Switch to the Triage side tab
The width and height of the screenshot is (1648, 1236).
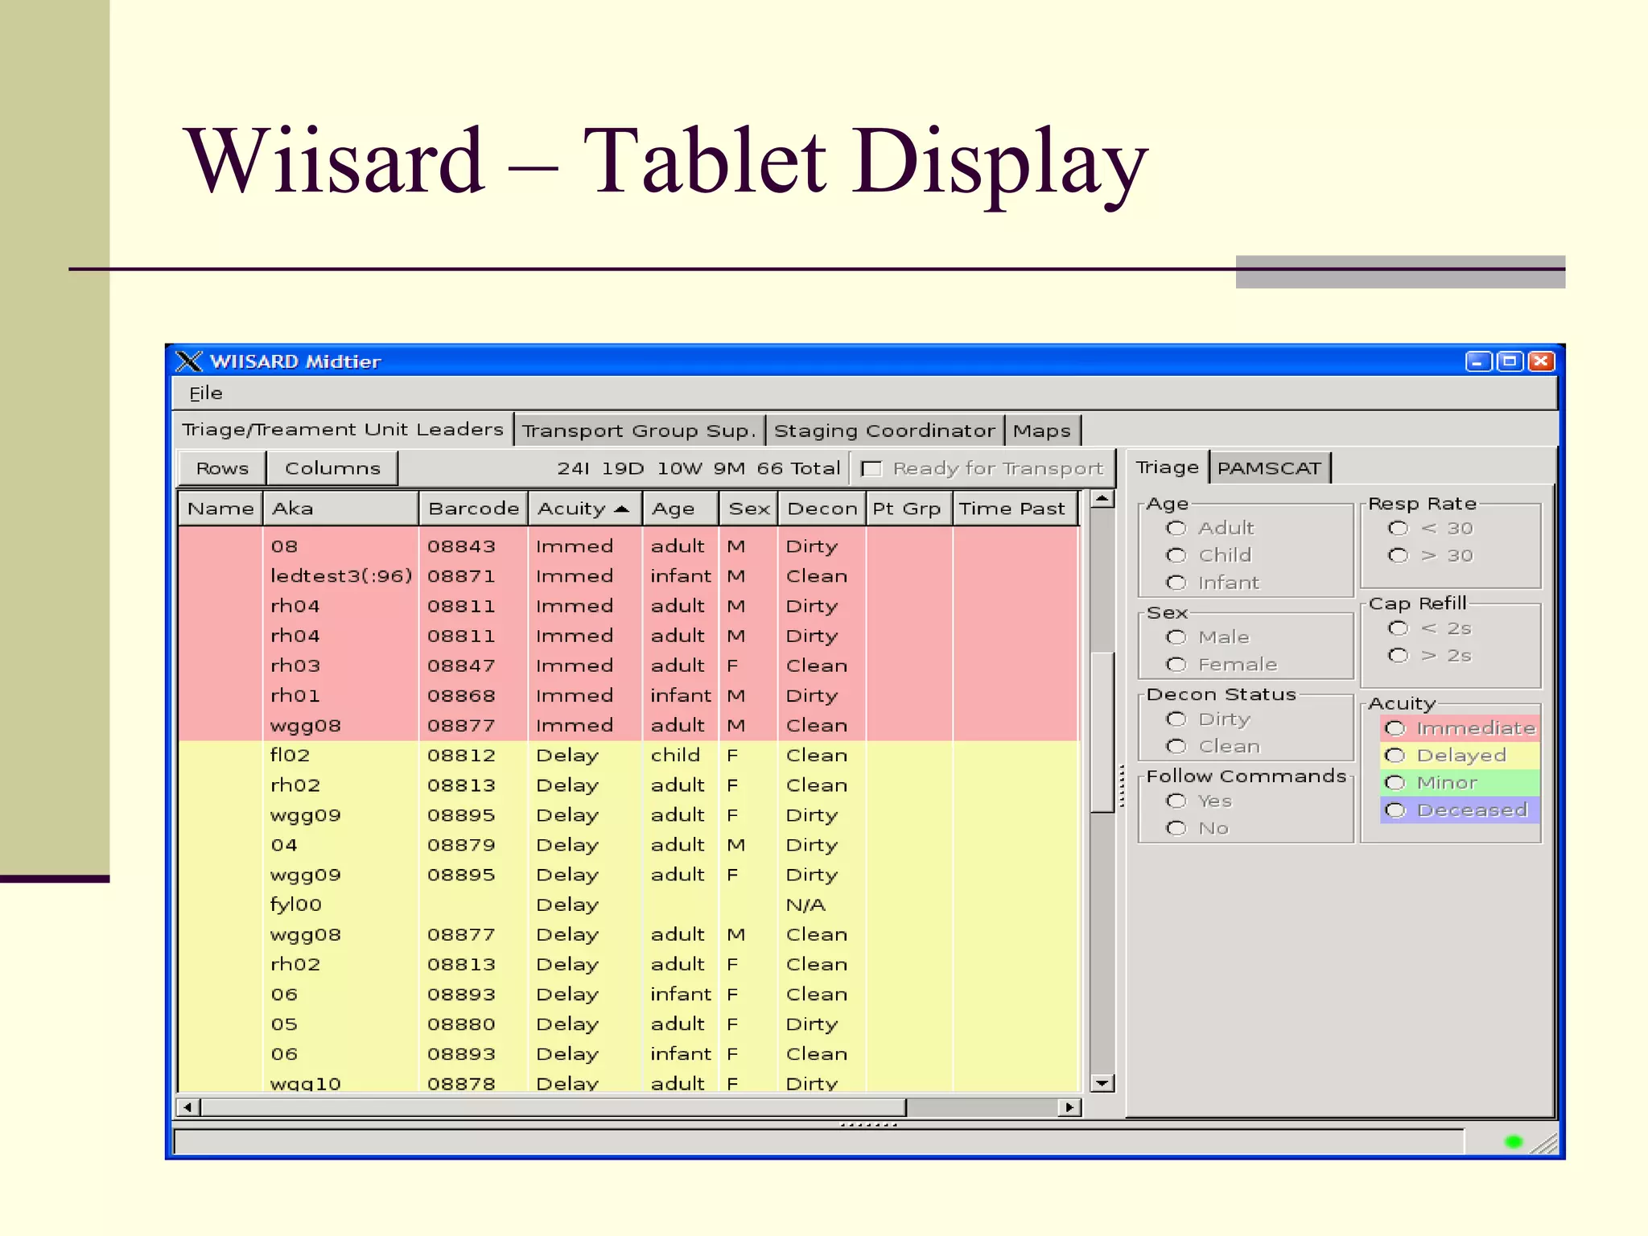[1167, 468]
